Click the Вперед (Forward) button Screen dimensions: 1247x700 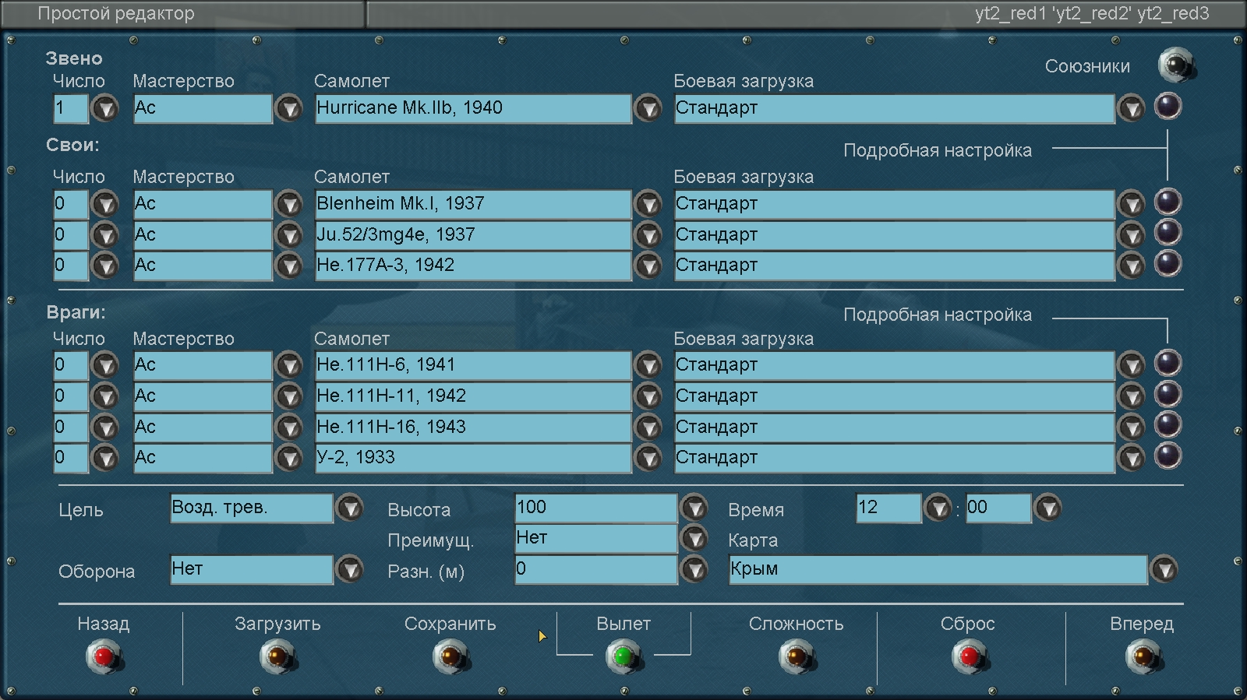click(1143, 657)
